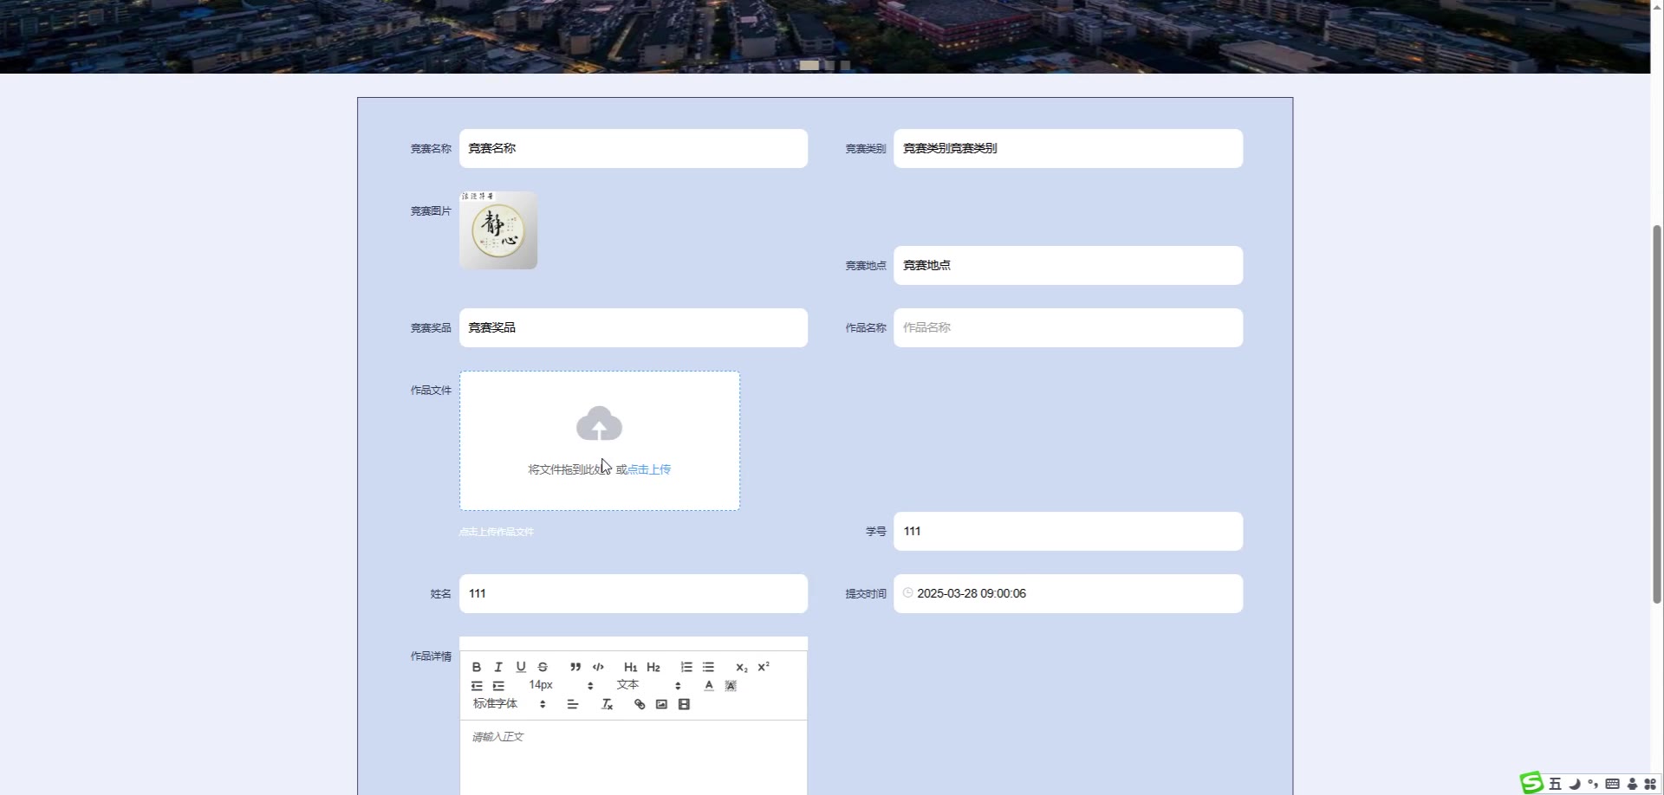Insert a hyperlink in the editor
This screenshot has width=1664, height=795.
tap(640, 704)
